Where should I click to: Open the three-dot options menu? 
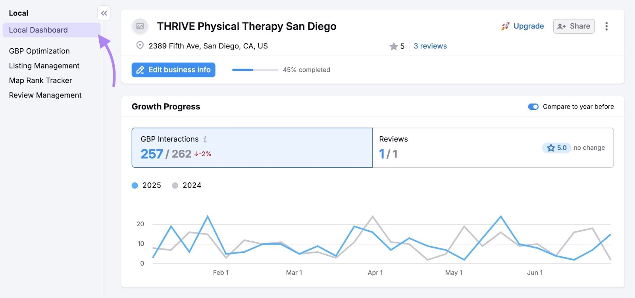[607, 26]
